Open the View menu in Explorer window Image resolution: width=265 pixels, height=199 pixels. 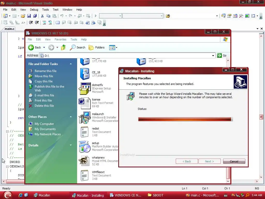(48, 39)
